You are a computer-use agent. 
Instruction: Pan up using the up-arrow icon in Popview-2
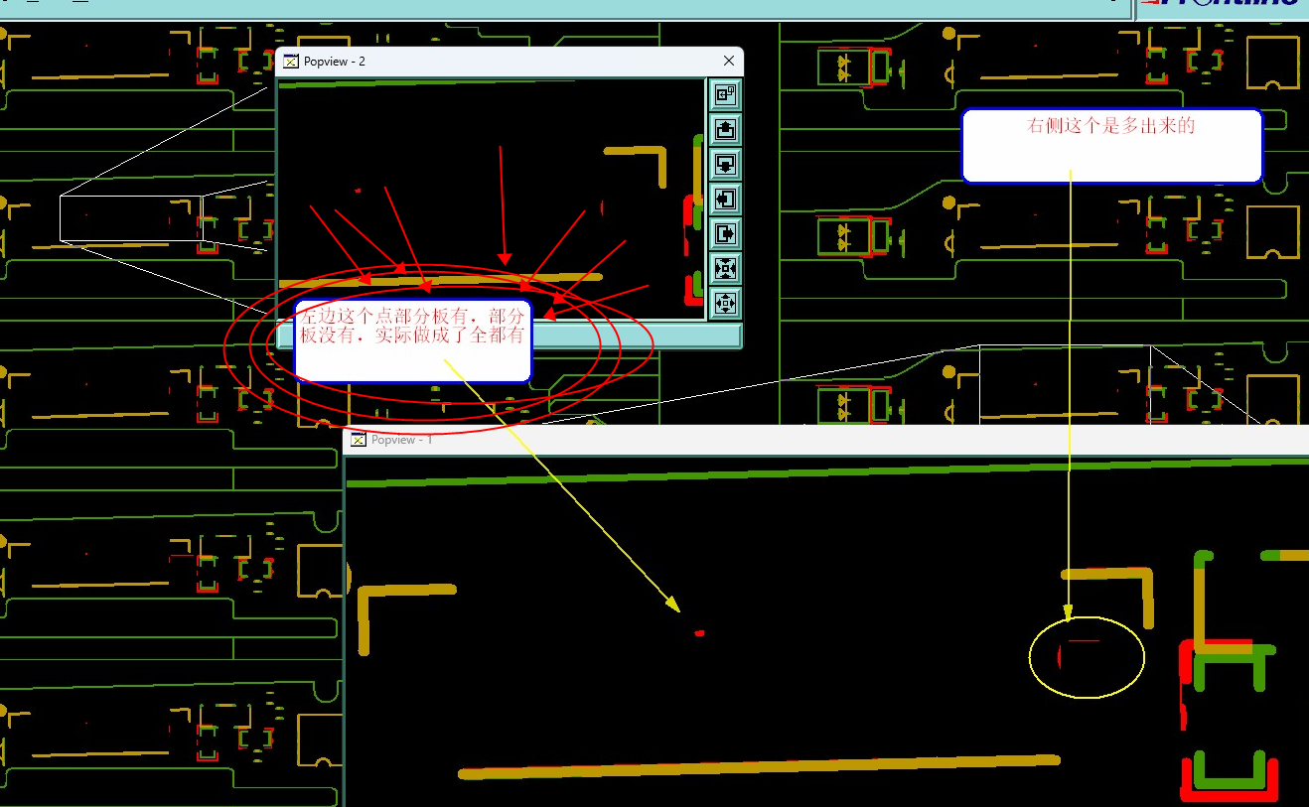pos(725,129)
